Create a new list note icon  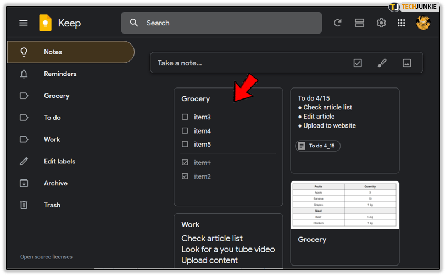click(x=358, y=63)
